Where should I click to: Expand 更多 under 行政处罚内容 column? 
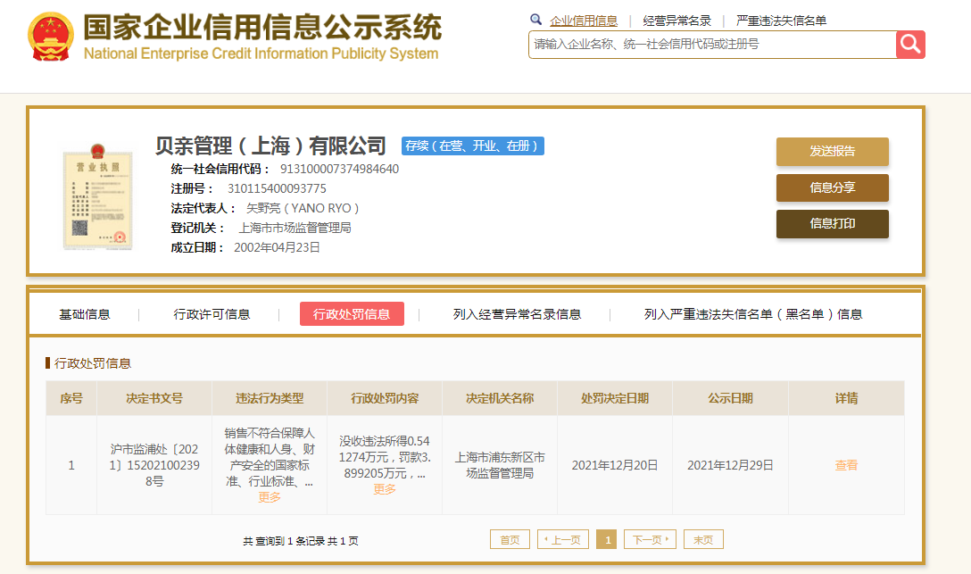click(x=385, y=489)
